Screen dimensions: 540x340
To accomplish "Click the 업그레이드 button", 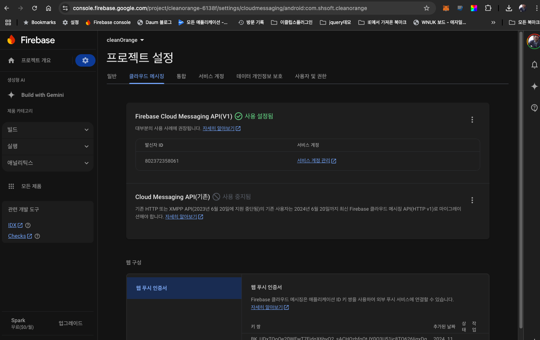I will [71, 323].
